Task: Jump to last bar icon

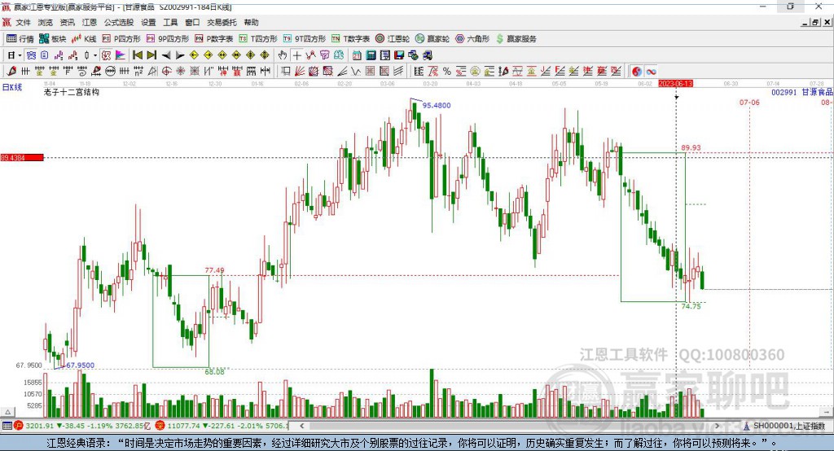Action: pos(151,55)
